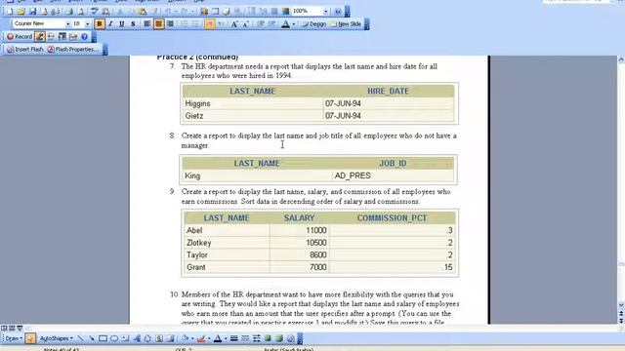Image resolution: width=625 pixels, height=351 pixels.
Task: Insert Picture from drawing toolbar
Action: coord(170,338)
